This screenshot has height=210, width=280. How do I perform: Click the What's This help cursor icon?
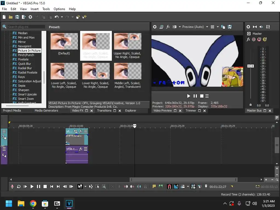point(84,17)
